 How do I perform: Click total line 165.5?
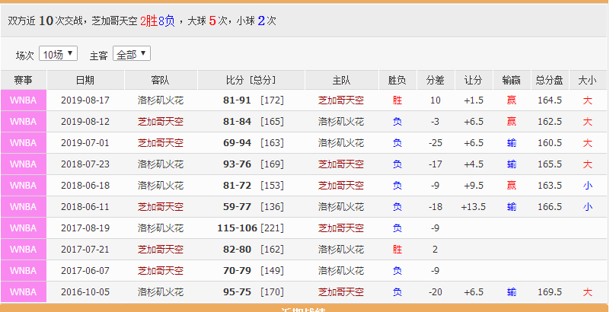550,164
